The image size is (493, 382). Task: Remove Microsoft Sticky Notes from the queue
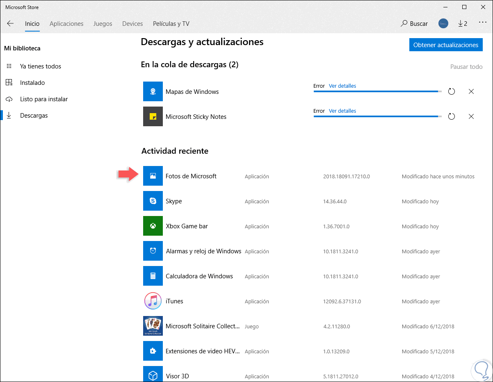point(471,116)
